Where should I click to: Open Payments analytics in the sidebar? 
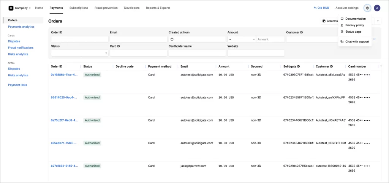pyautogui.click(x=21, y=27)
